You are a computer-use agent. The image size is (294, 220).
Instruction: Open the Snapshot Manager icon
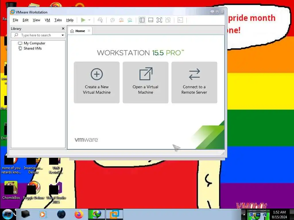coord(130,20)
